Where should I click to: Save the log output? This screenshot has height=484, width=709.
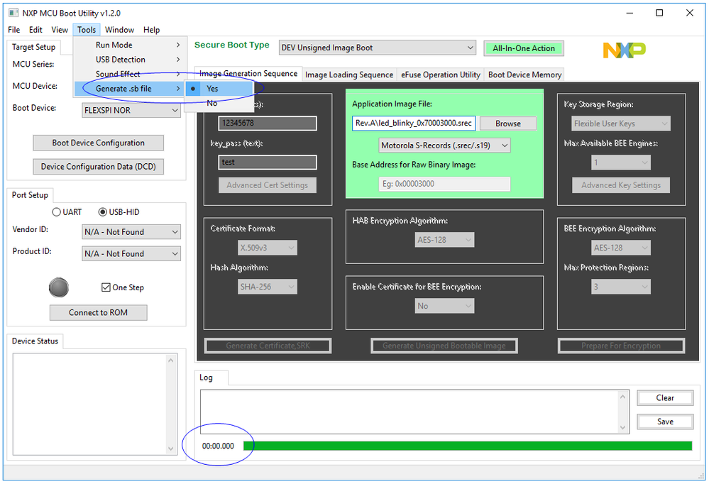[x=665, y=422]
